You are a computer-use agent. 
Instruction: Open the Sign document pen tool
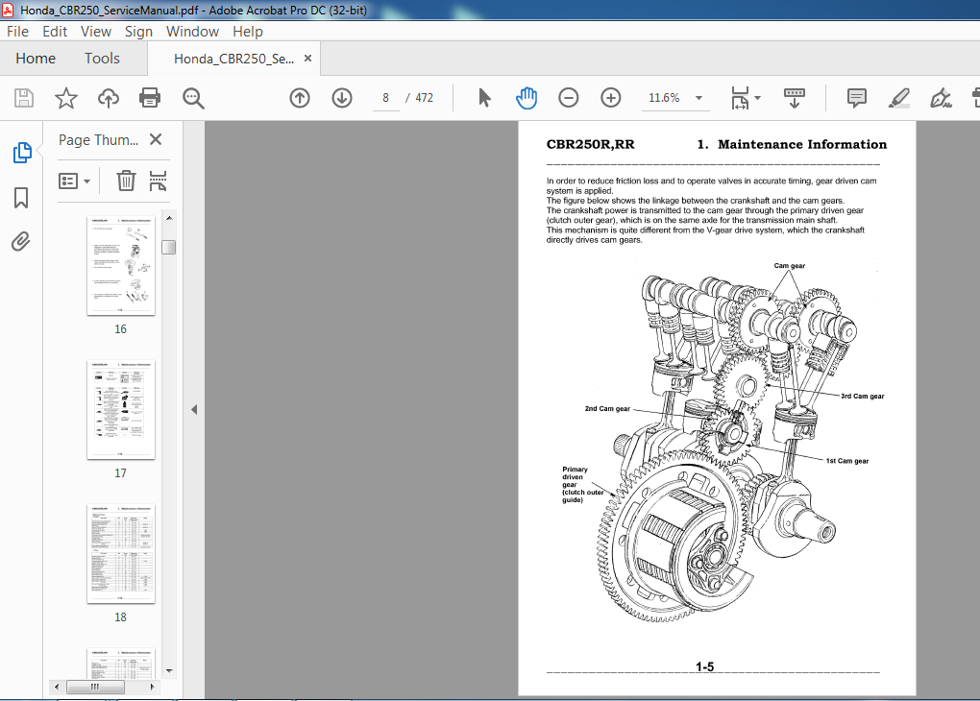click(x=941, y=98)
